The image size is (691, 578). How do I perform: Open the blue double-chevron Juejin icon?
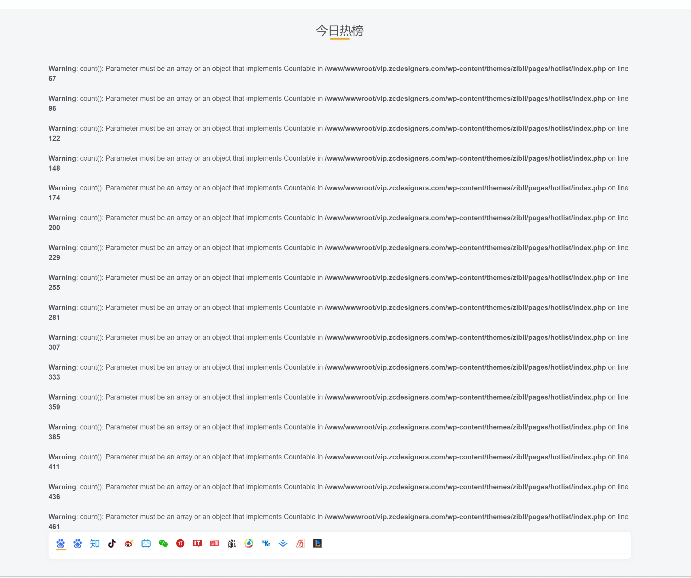pyautogui.click(x=283, y=543)
